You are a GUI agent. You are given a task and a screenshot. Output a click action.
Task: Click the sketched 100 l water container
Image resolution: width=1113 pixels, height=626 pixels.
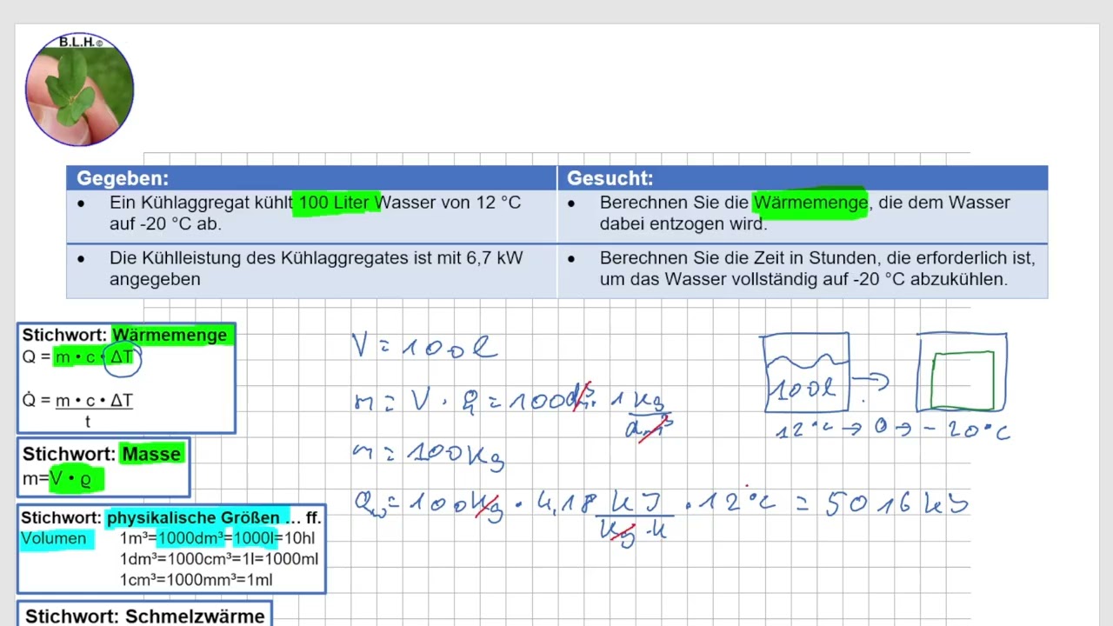(x=806, y=372)
